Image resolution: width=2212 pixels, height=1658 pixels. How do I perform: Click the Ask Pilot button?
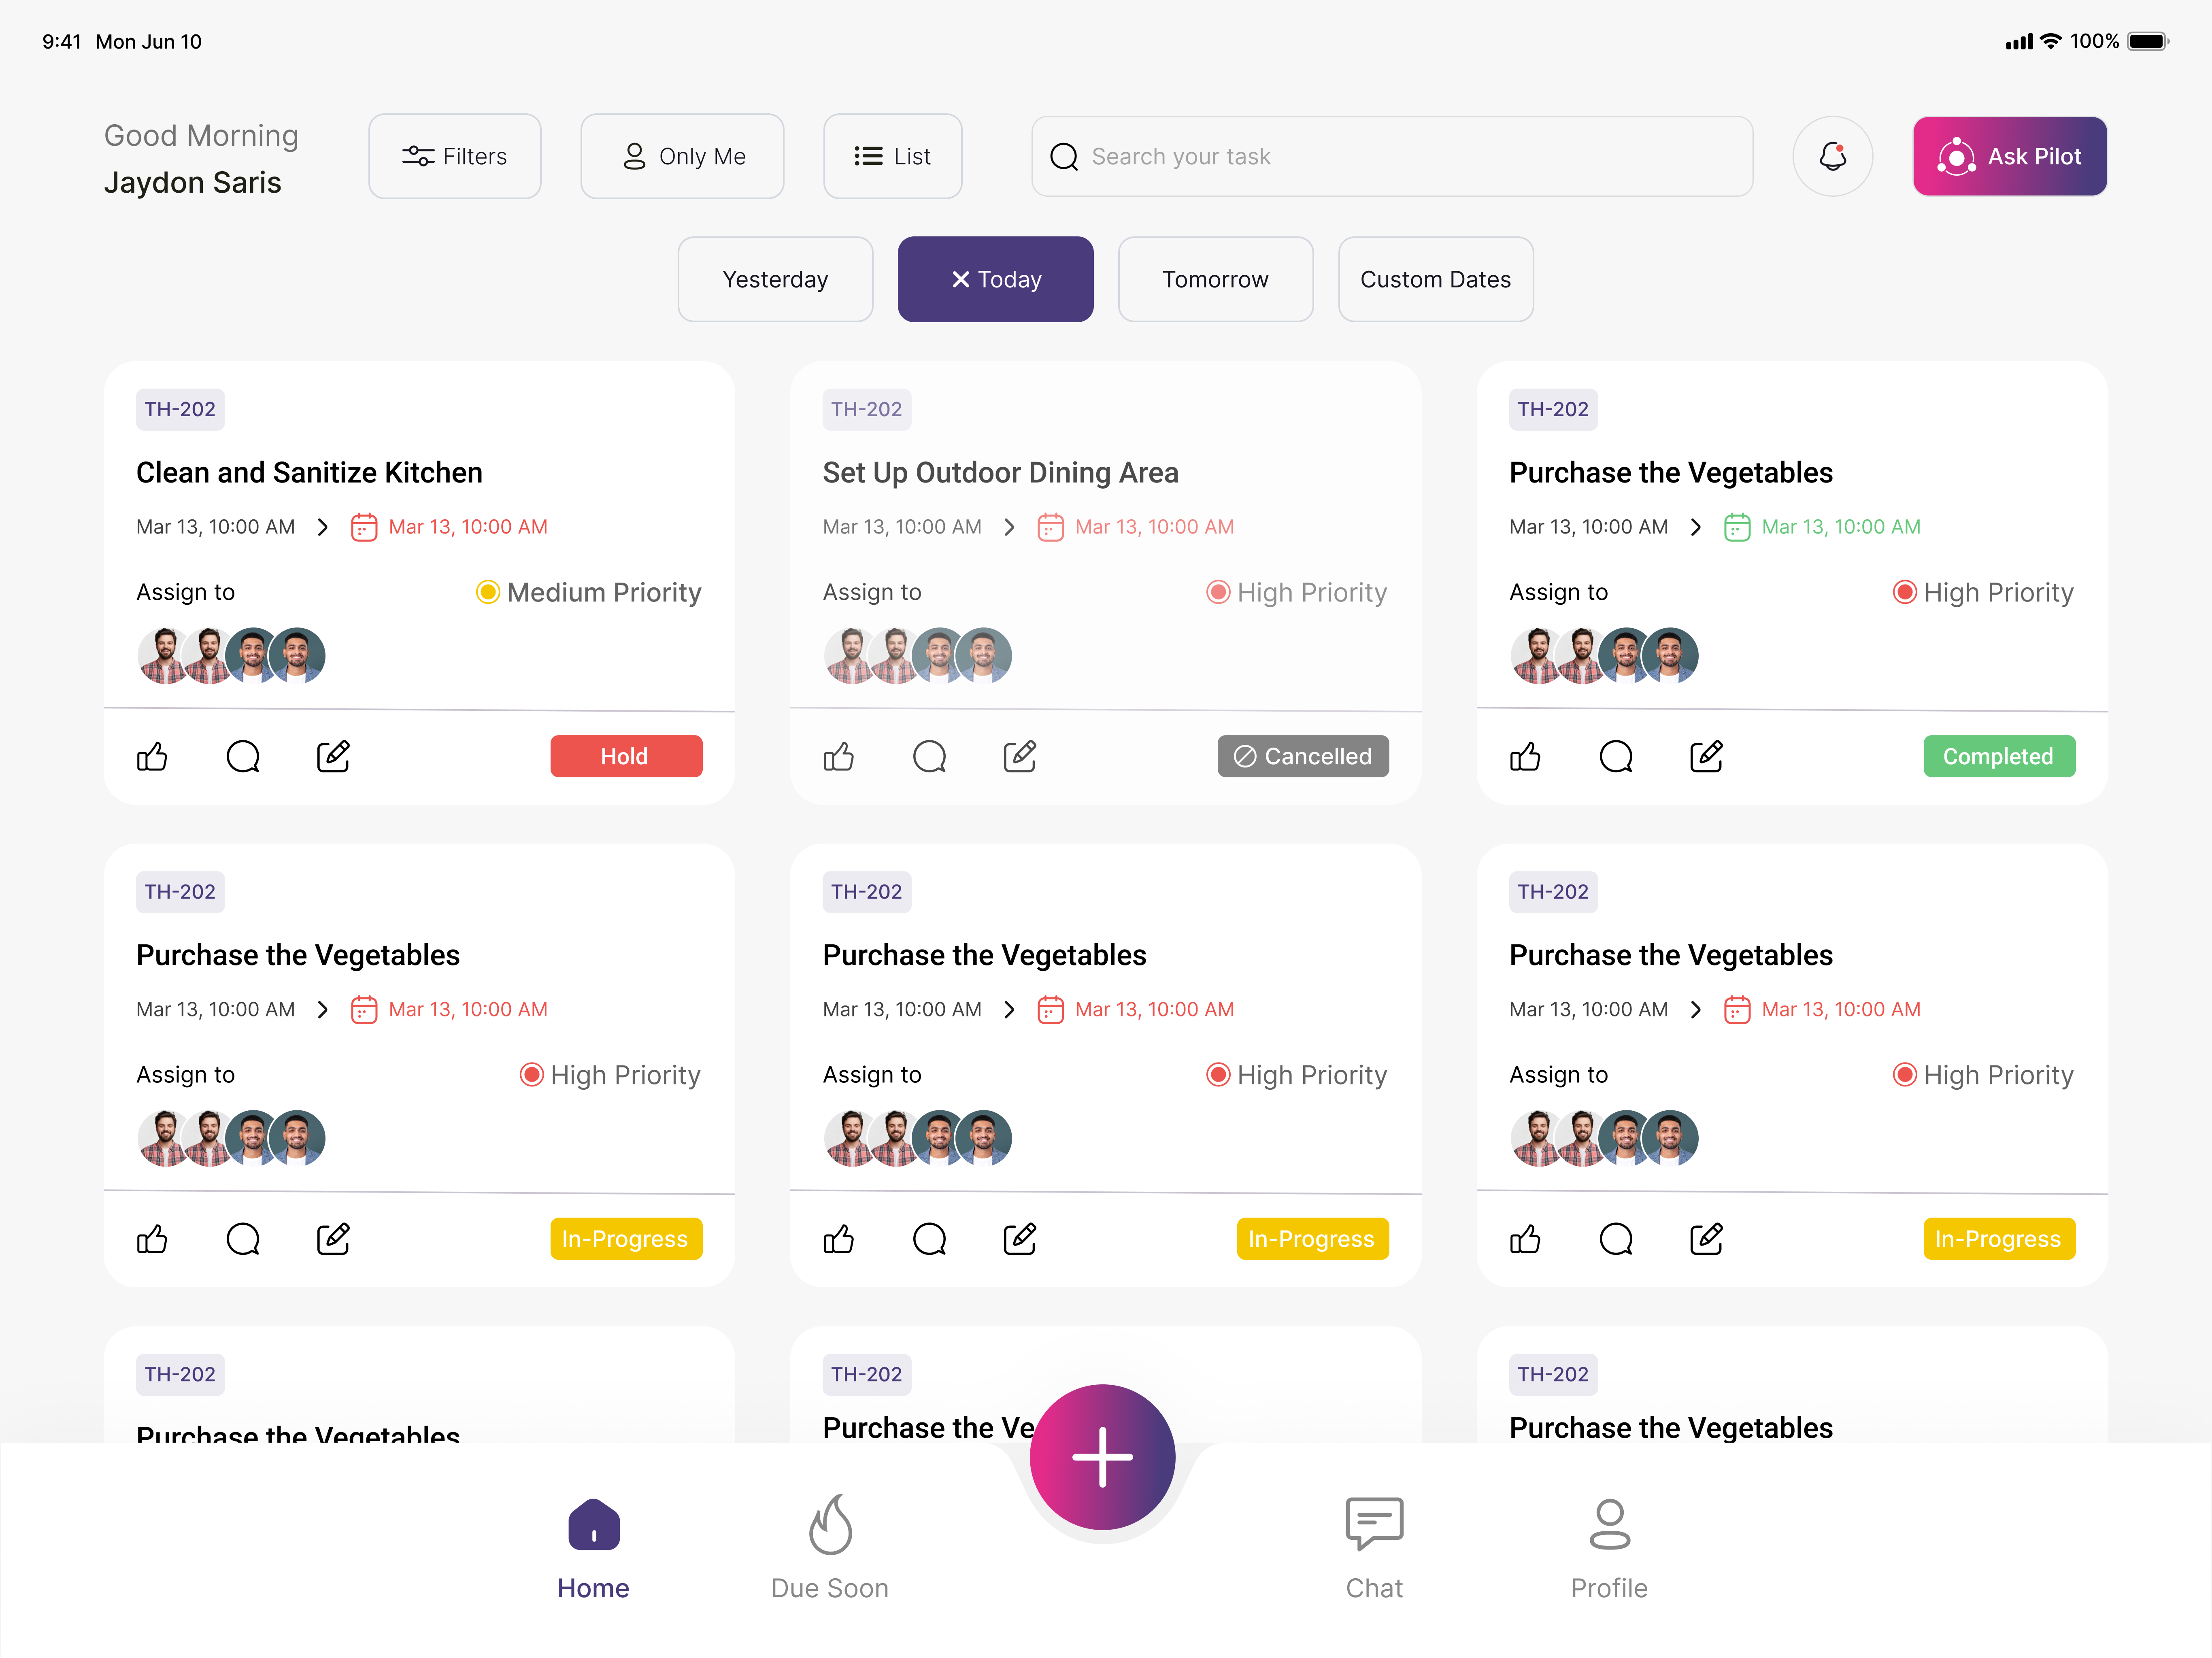tap(2009, 156)
